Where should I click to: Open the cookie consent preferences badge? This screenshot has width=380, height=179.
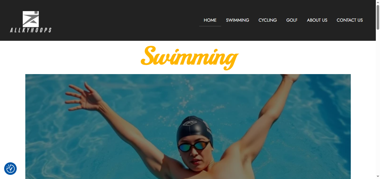coord(11,168)
